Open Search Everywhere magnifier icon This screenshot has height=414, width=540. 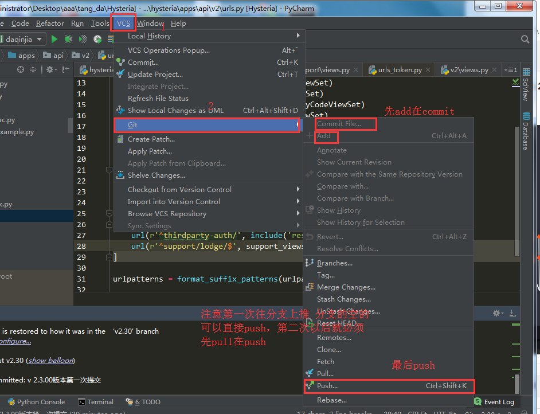tap(525, 39)
